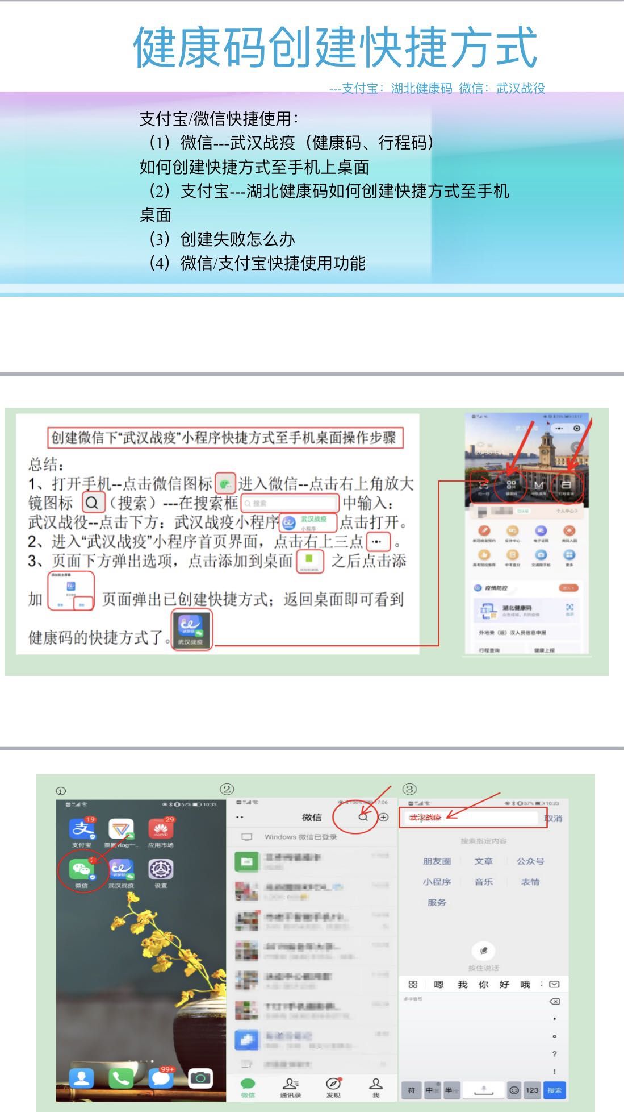Tap the keyboard space bar
This screenshot has width=624, height=1112.
pos(483,1090)
